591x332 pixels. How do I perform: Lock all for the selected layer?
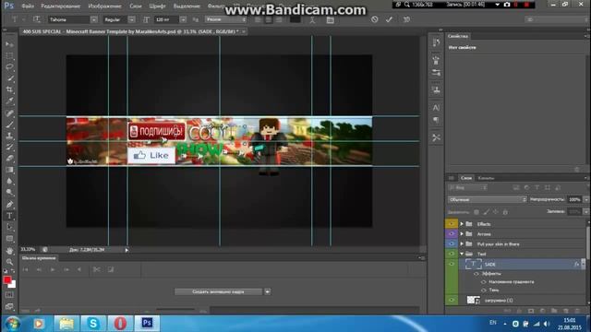[x=505, y=212]
